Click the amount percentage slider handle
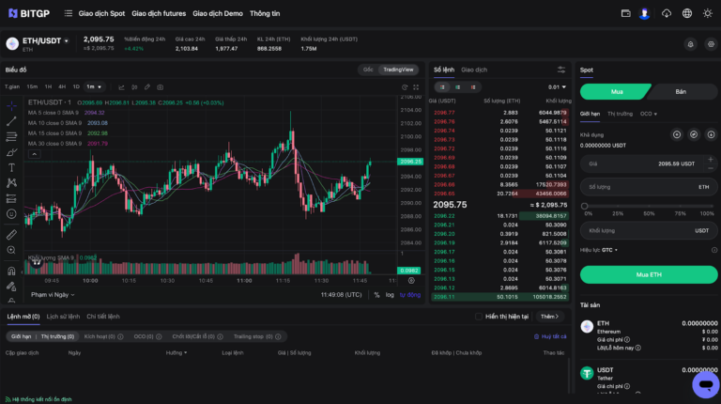This screenshot has width=721, height=404. 584,206
